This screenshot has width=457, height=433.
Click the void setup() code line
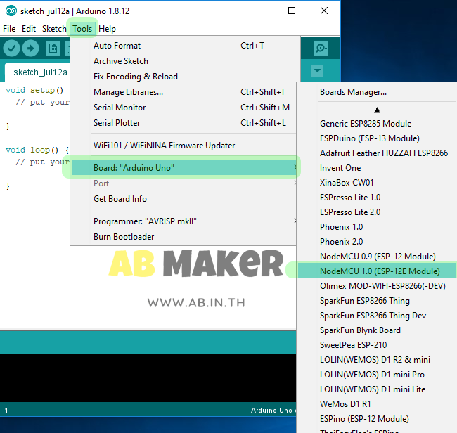tap(34, 90)
